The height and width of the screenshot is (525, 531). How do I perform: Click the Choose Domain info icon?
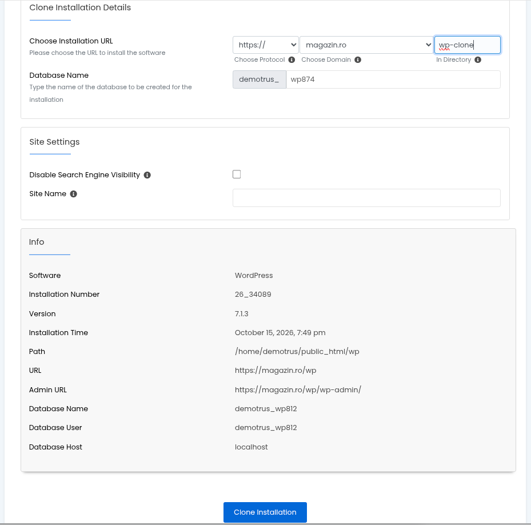click(x=358, y=59)
